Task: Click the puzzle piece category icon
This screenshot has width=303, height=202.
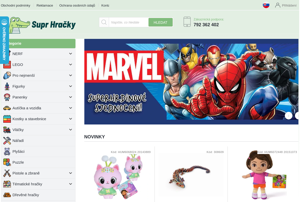Action: click(x=7, y=162)
